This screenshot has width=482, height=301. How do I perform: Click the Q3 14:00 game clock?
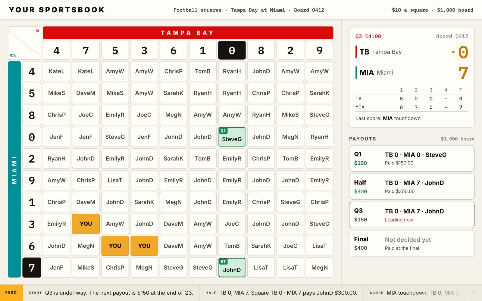[x=368, y=36]
